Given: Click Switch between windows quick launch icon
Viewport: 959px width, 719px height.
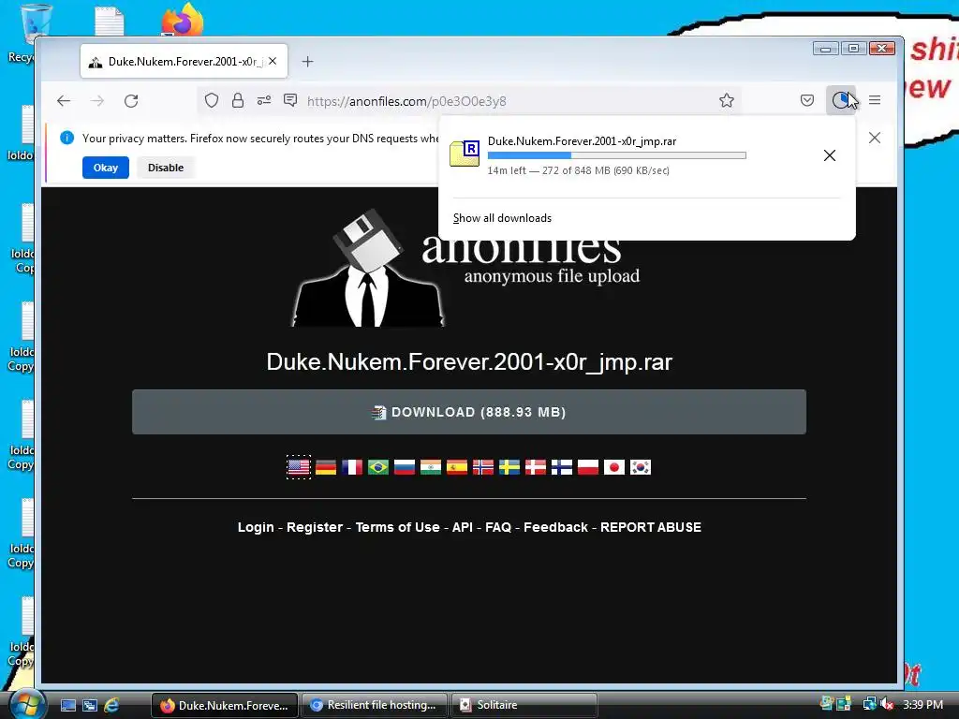Looking at the screenshot, I should [90, 705].
